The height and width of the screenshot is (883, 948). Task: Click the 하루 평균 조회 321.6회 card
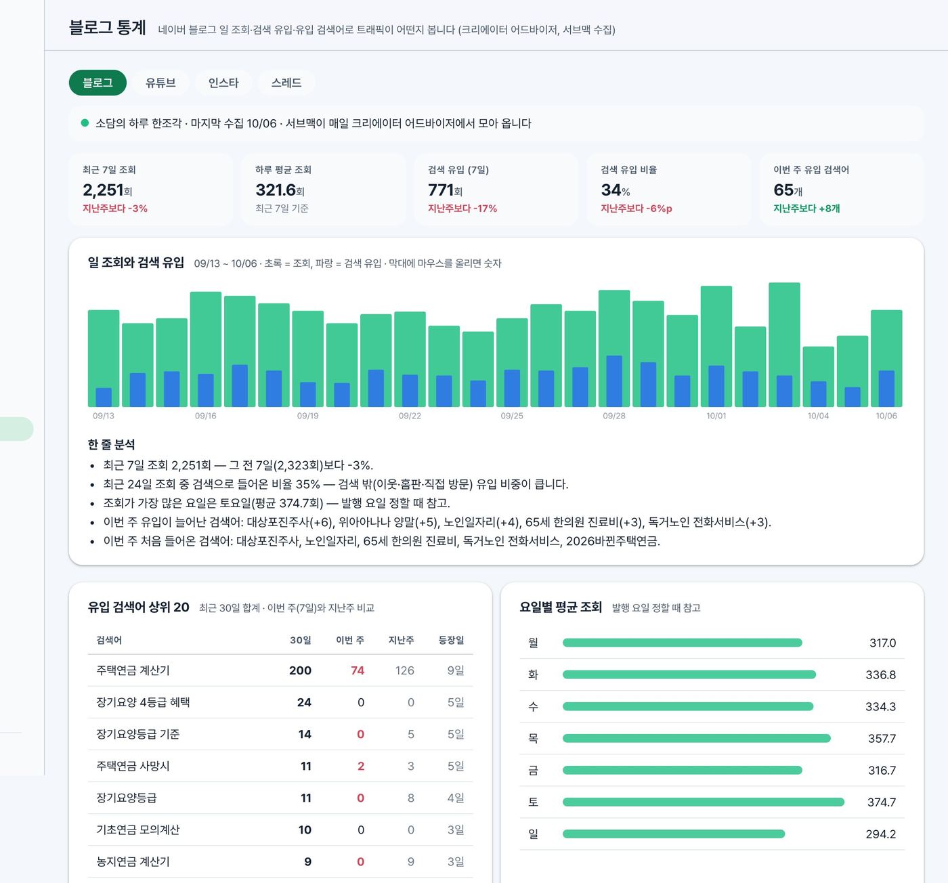tap(324, 190)
